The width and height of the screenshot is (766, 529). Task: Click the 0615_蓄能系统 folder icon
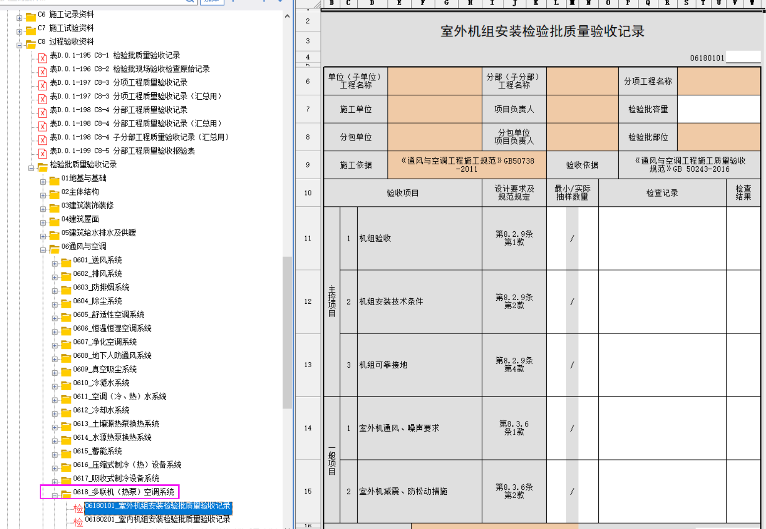[66, 454]
